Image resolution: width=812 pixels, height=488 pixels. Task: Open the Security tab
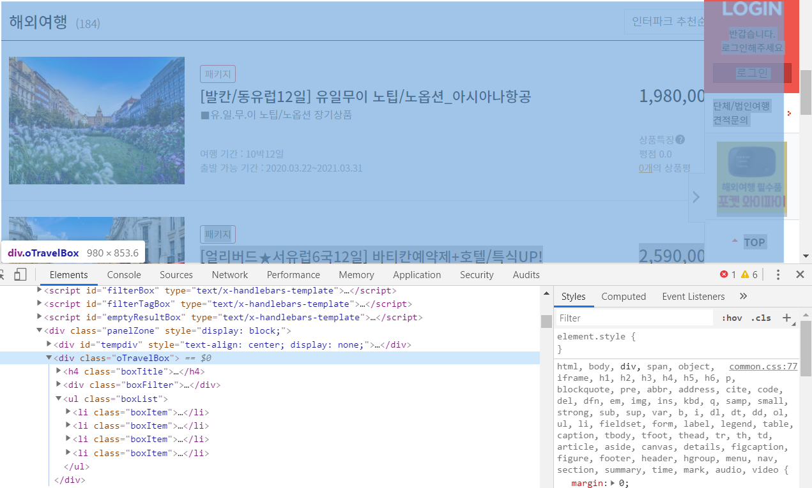coord(477,274)
